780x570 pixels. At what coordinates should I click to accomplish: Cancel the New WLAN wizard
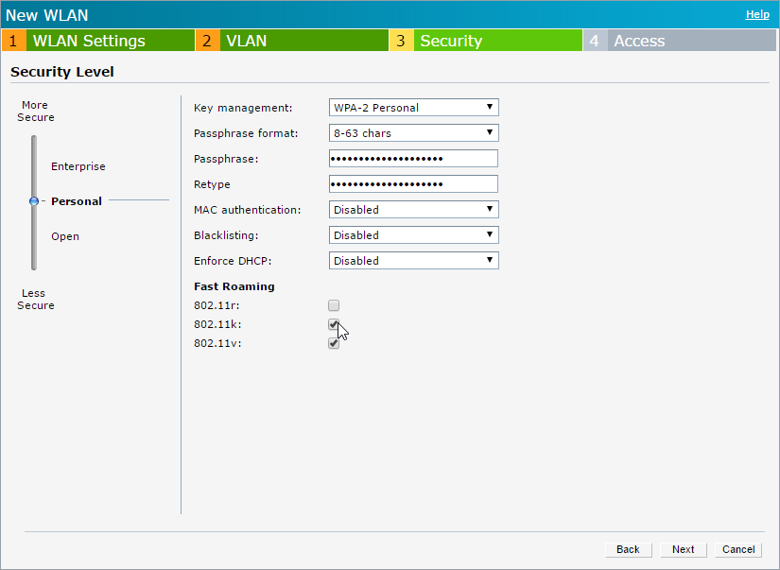(738, 549)
